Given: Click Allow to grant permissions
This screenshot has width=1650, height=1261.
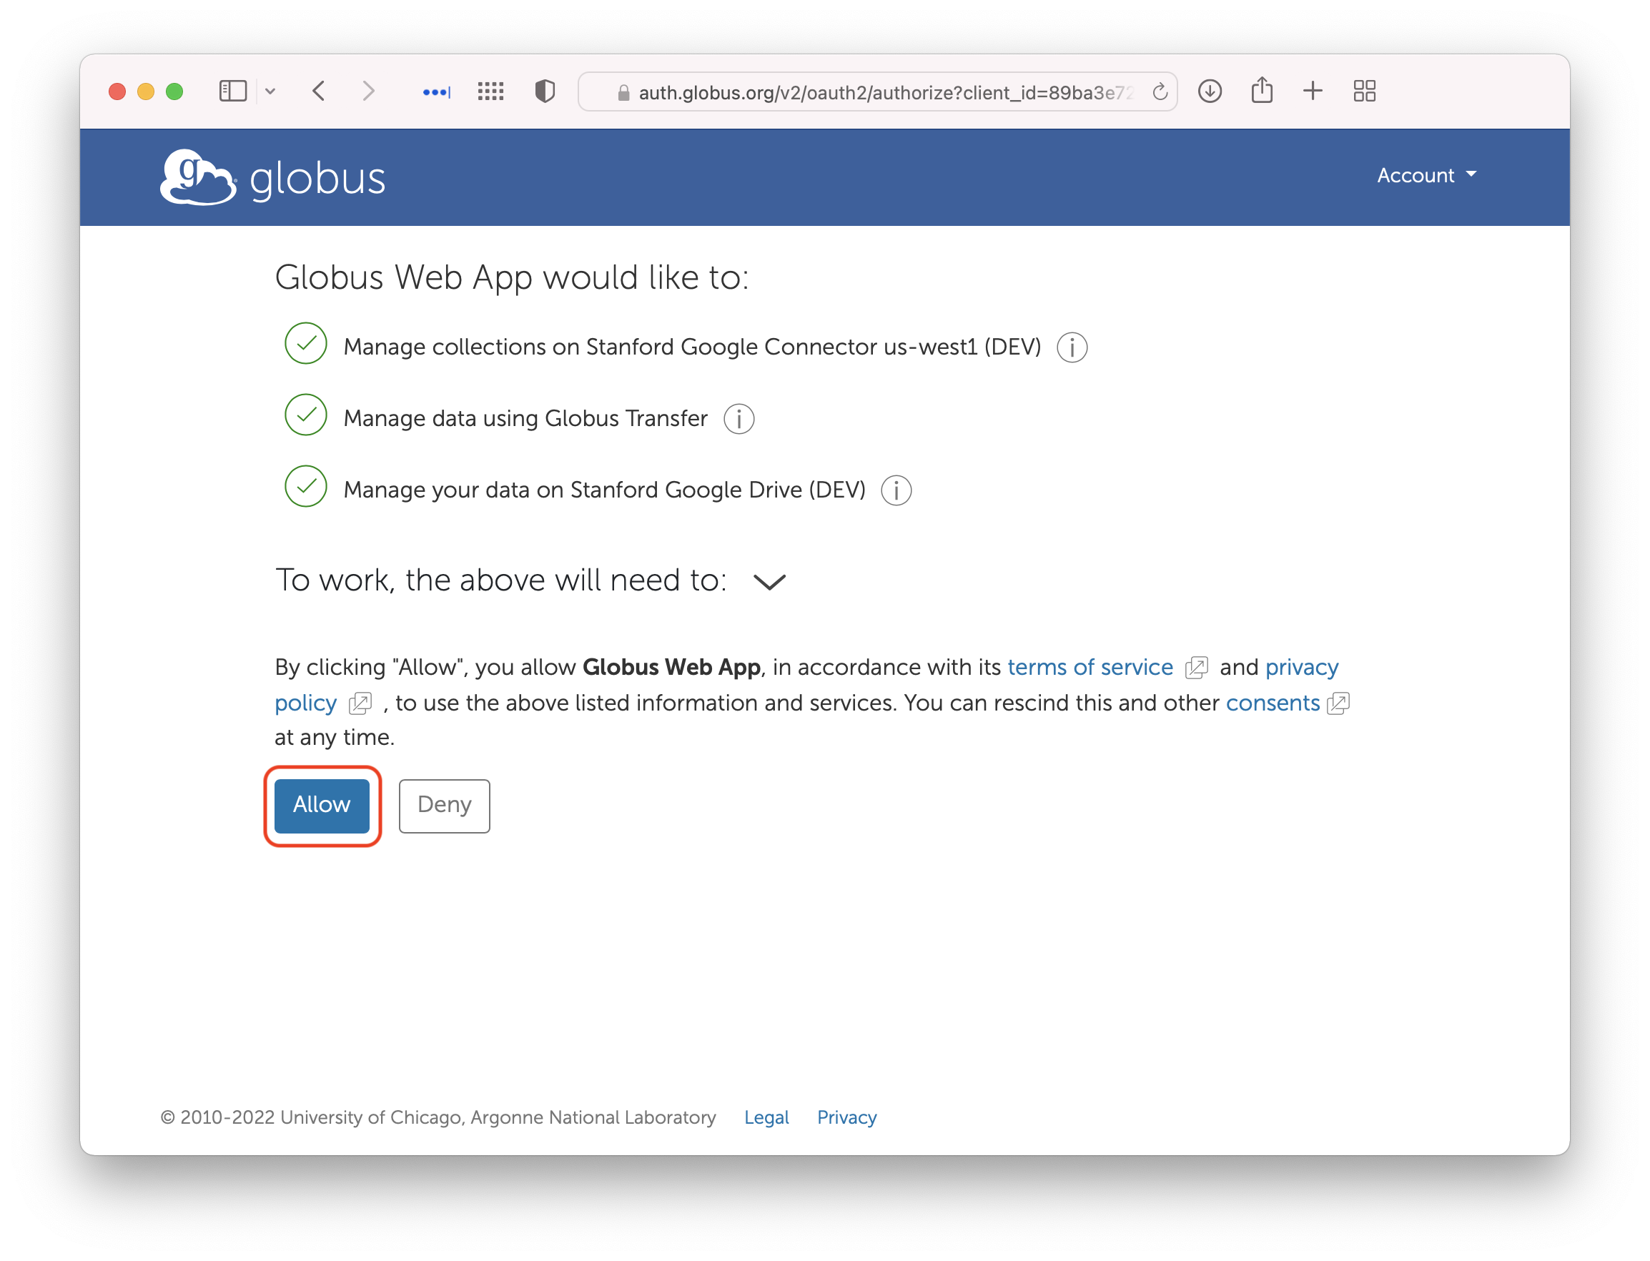Looking at the screenshot, I should coord(322,806).
